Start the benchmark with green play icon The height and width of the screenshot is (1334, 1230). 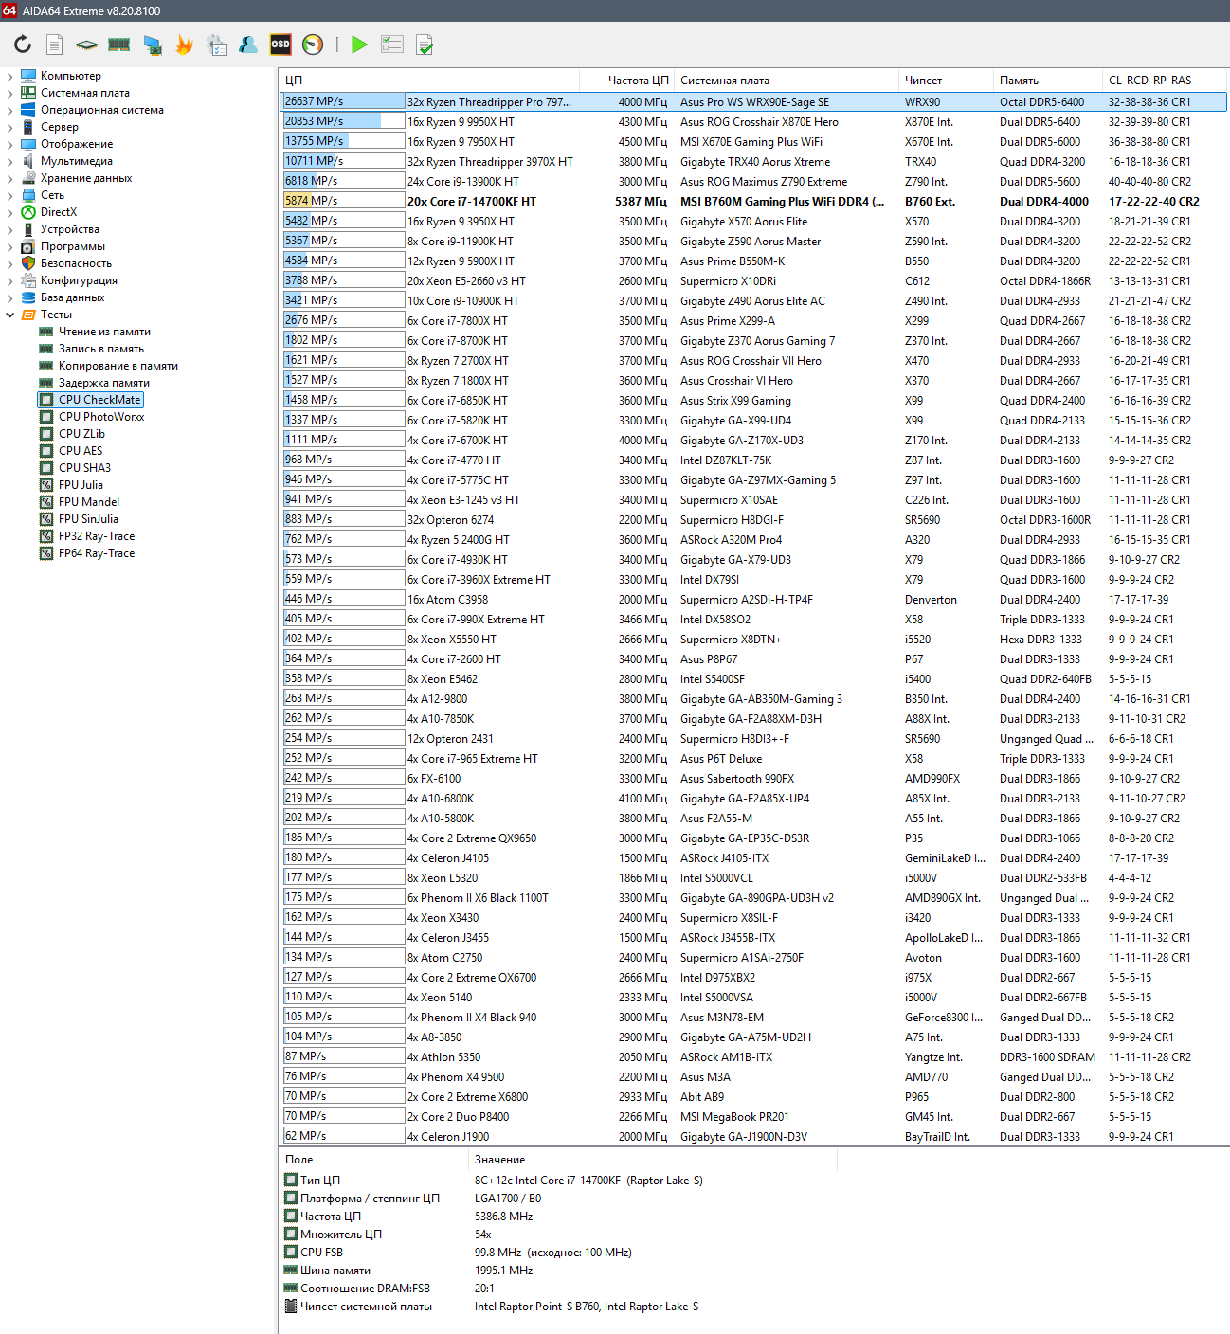coord(359,45)
